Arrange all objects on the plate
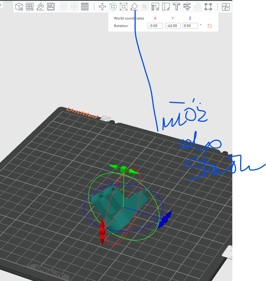This screenshot has height=281, width=266. coord(51,7)
